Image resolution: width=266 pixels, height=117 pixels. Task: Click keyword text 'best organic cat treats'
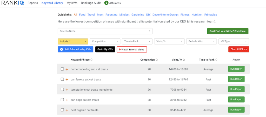(x=84, y=110)
